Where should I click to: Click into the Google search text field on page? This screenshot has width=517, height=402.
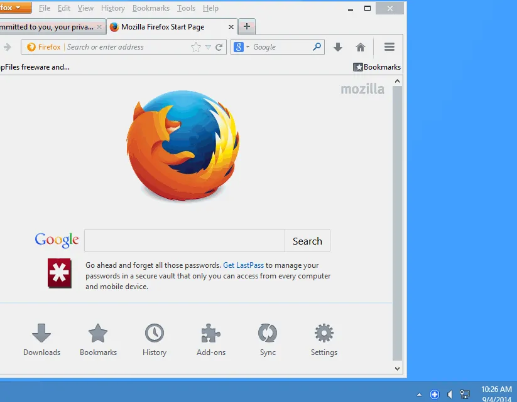(x=185, y=241)
